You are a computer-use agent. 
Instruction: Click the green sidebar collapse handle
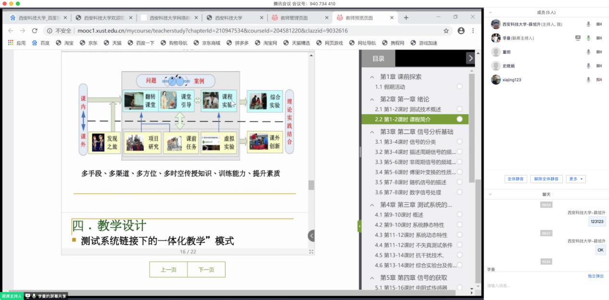pos(359,226)
